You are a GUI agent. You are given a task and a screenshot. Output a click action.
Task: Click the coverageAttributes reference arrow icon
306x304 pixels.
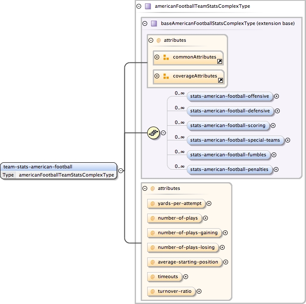[x=220, y=81]
